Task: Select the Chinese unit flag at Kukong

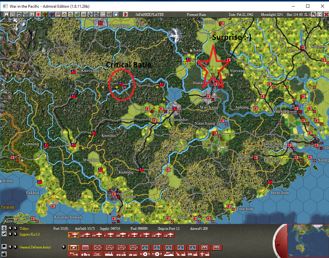Action: coord(141,170)
